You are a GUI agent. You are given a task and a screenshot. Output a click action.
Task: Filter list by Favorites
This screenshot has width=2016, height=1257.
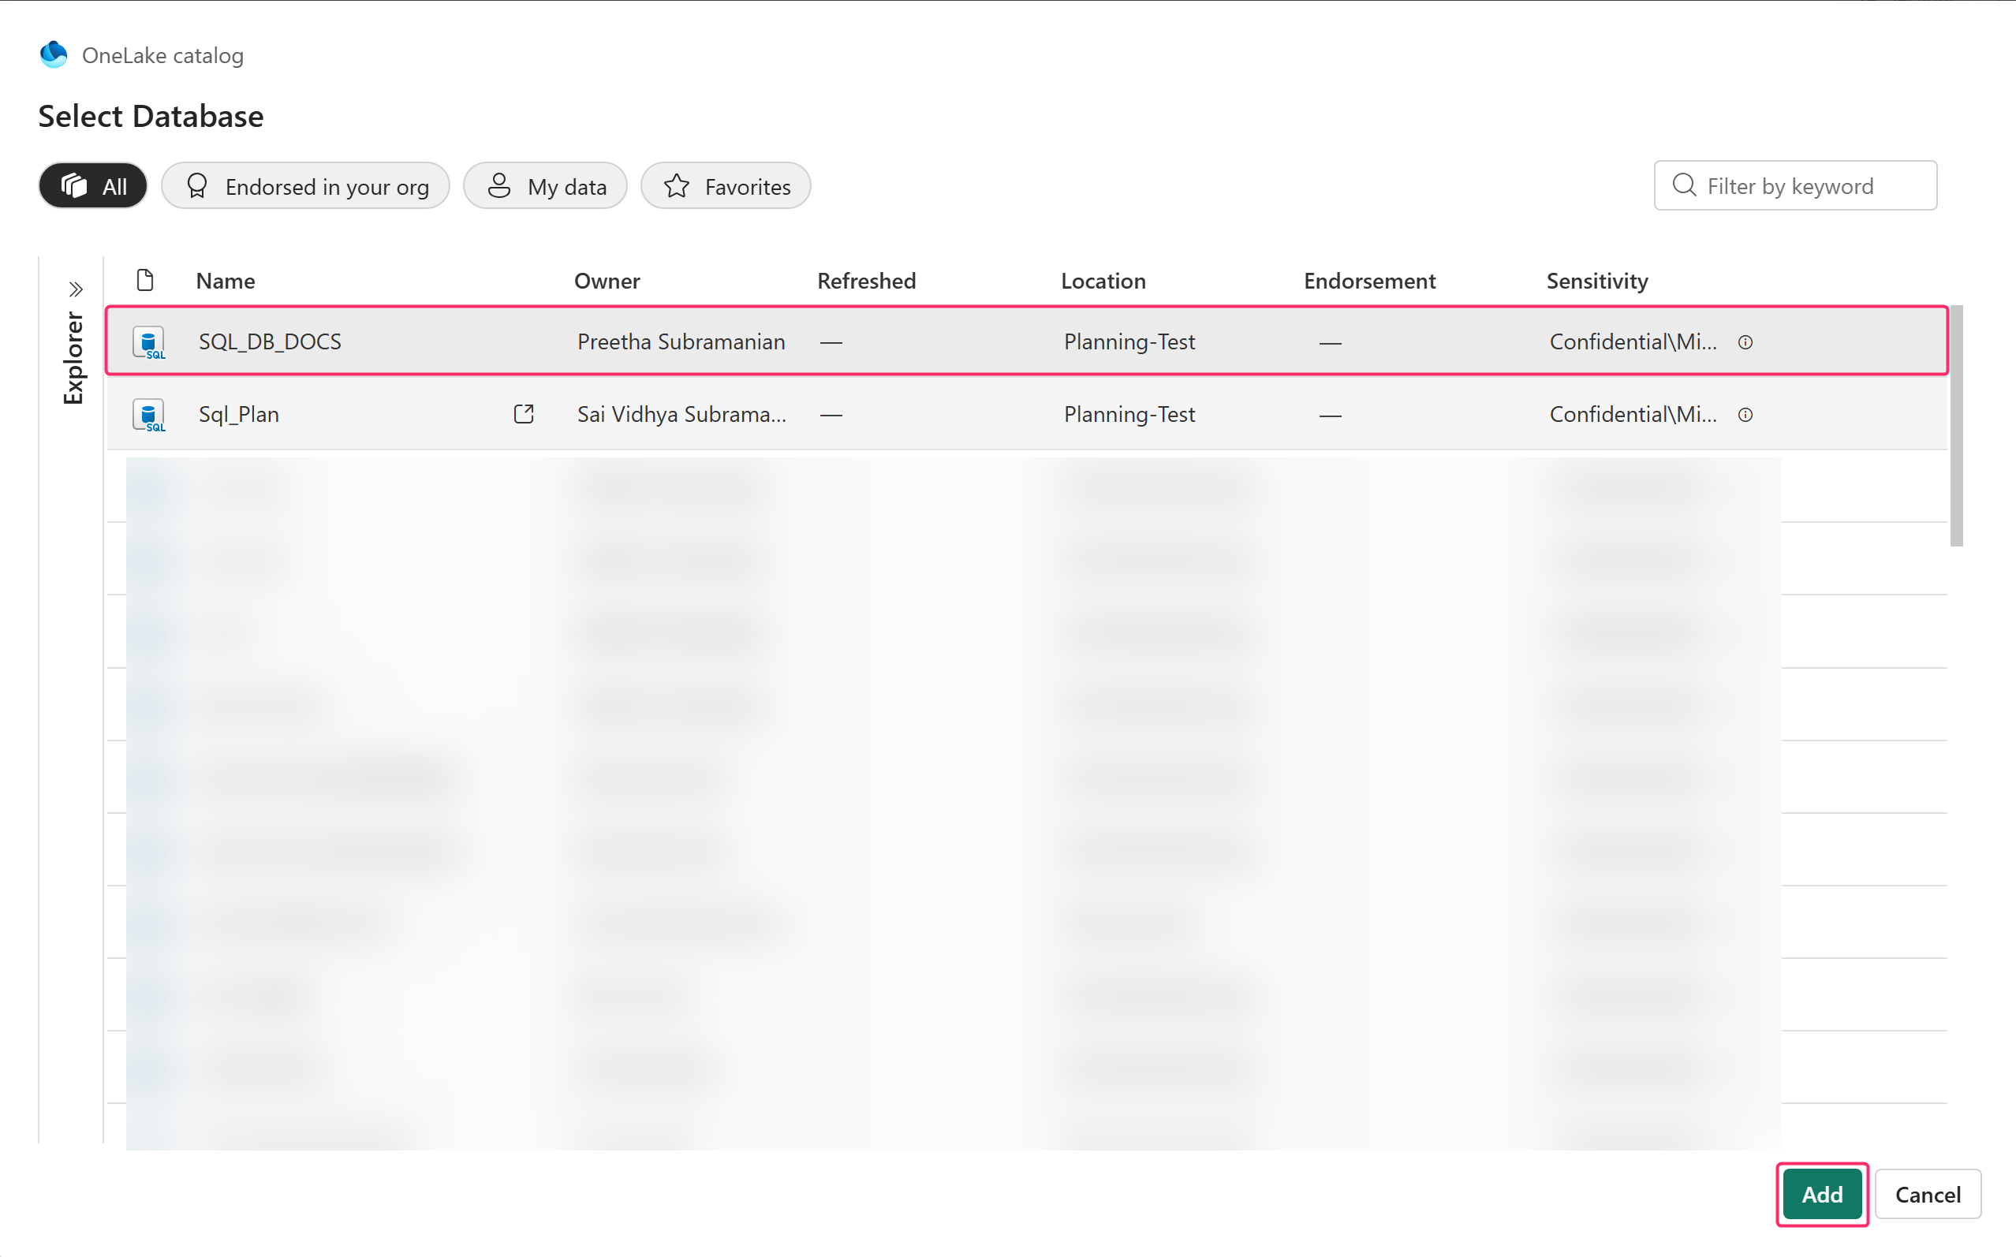tap(725, 185)
